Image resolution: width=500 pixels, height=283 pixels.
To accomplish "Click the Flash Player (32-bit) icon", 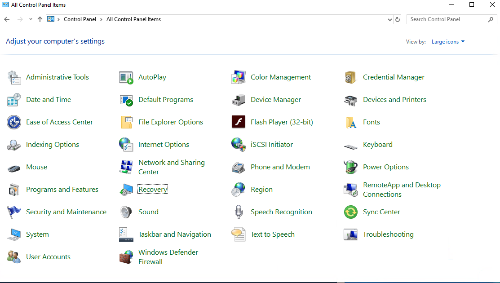I will [239, 122].
